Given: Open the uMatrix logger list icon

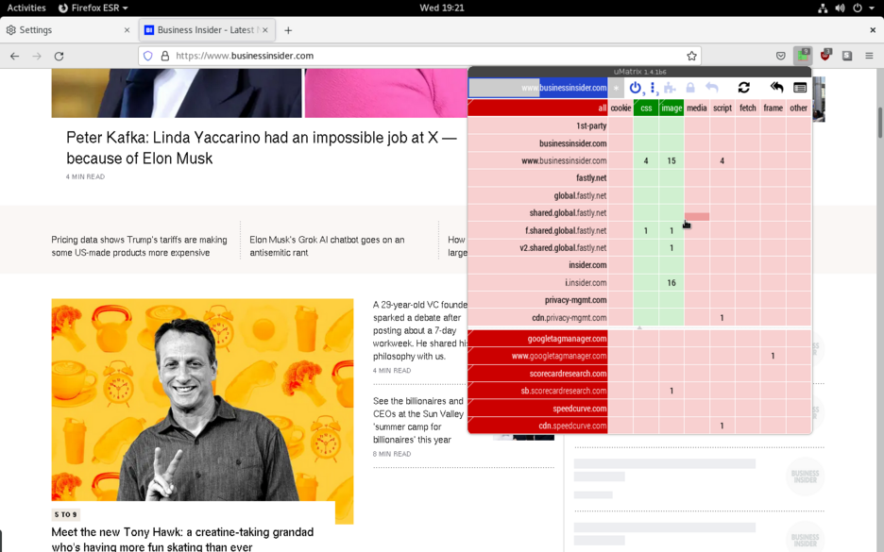Looking at the screenshot, I should tap(800, 88).
